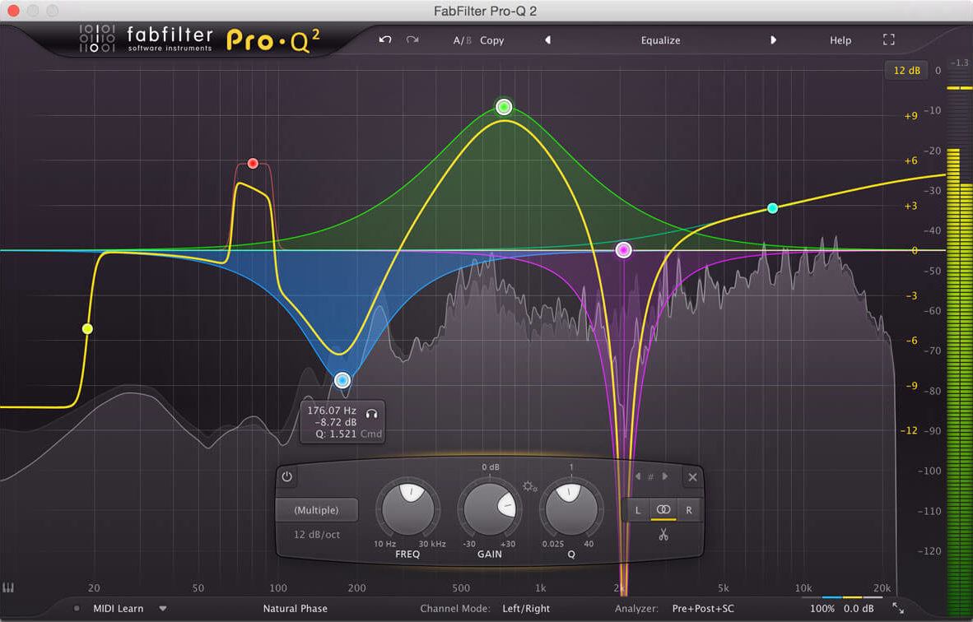Click the resize arrows icon at bottom right
The height and width of the screenshot is (622, 973).
pos(898,608)
